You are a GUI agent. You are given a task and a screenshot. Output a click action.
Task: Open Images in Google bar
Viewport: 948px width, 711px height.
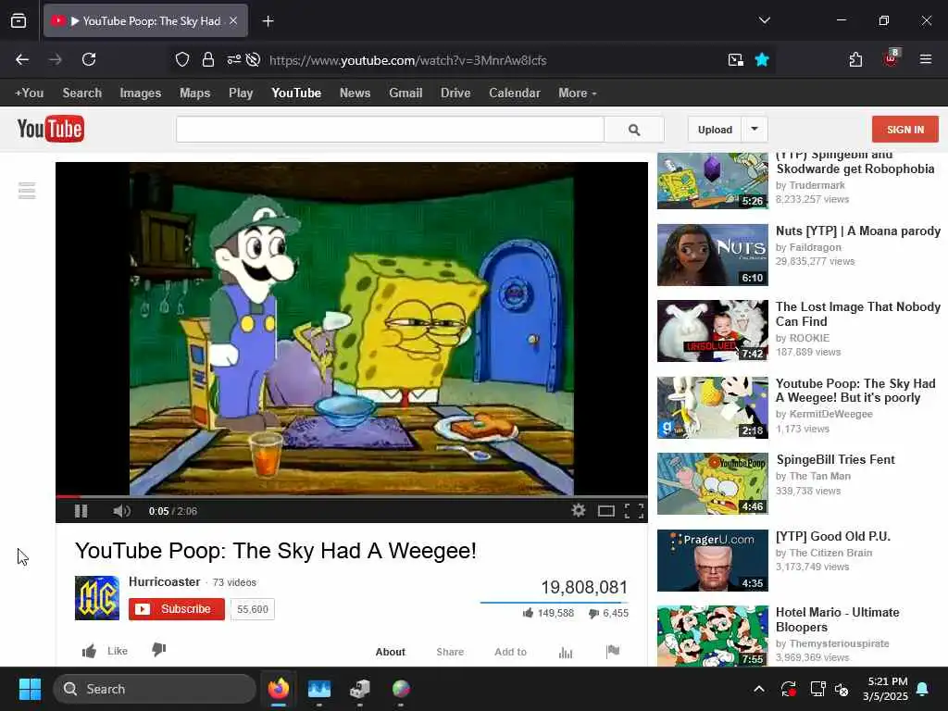click(x=141, y=94)
